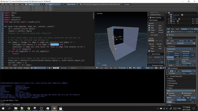Enable the edge Length info checkbox
Image resolution: width=198 pixels, height=111 pixels.
coord(149,46)
